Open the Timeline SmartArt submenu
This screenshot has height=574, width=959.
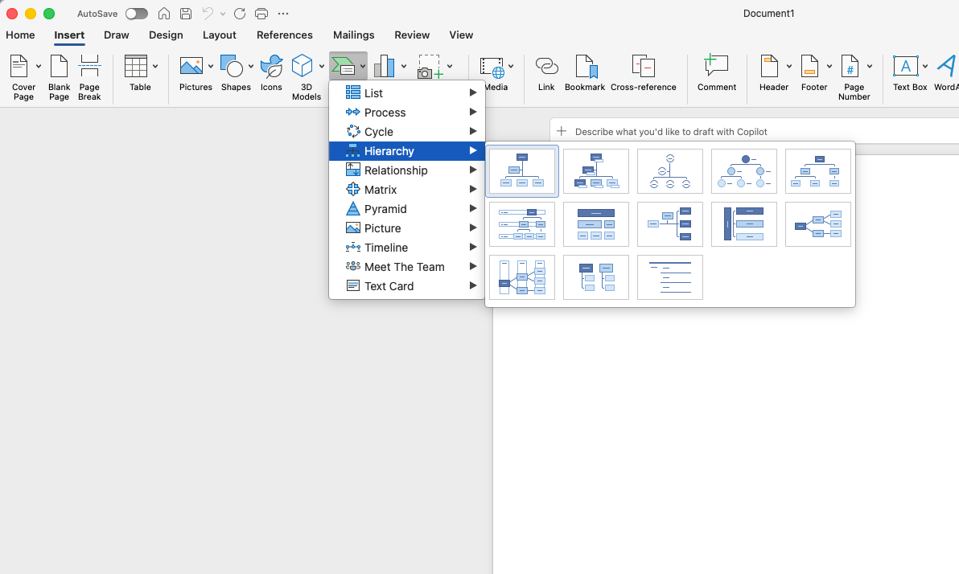407,248
